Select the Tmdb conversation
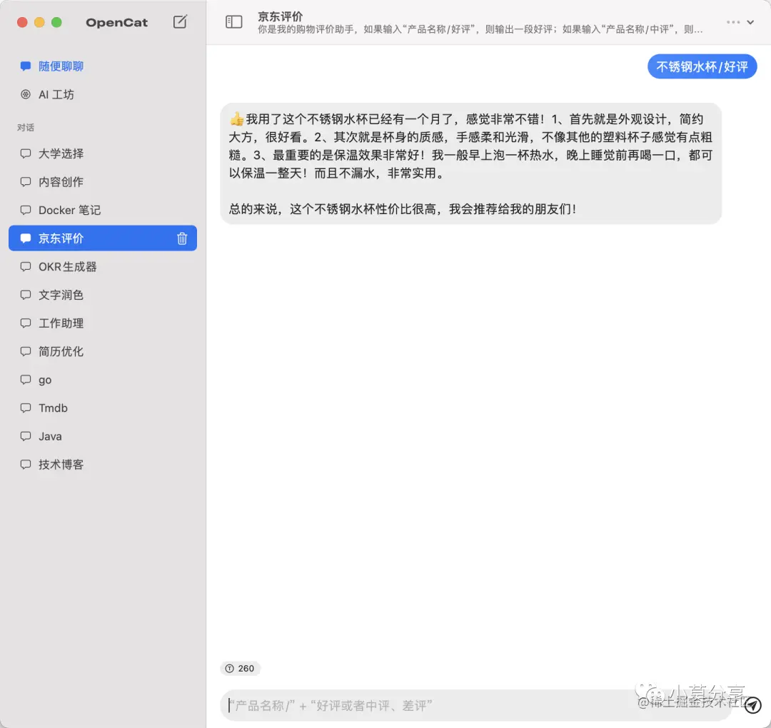771x728 pixels. (x=103, y=408)
